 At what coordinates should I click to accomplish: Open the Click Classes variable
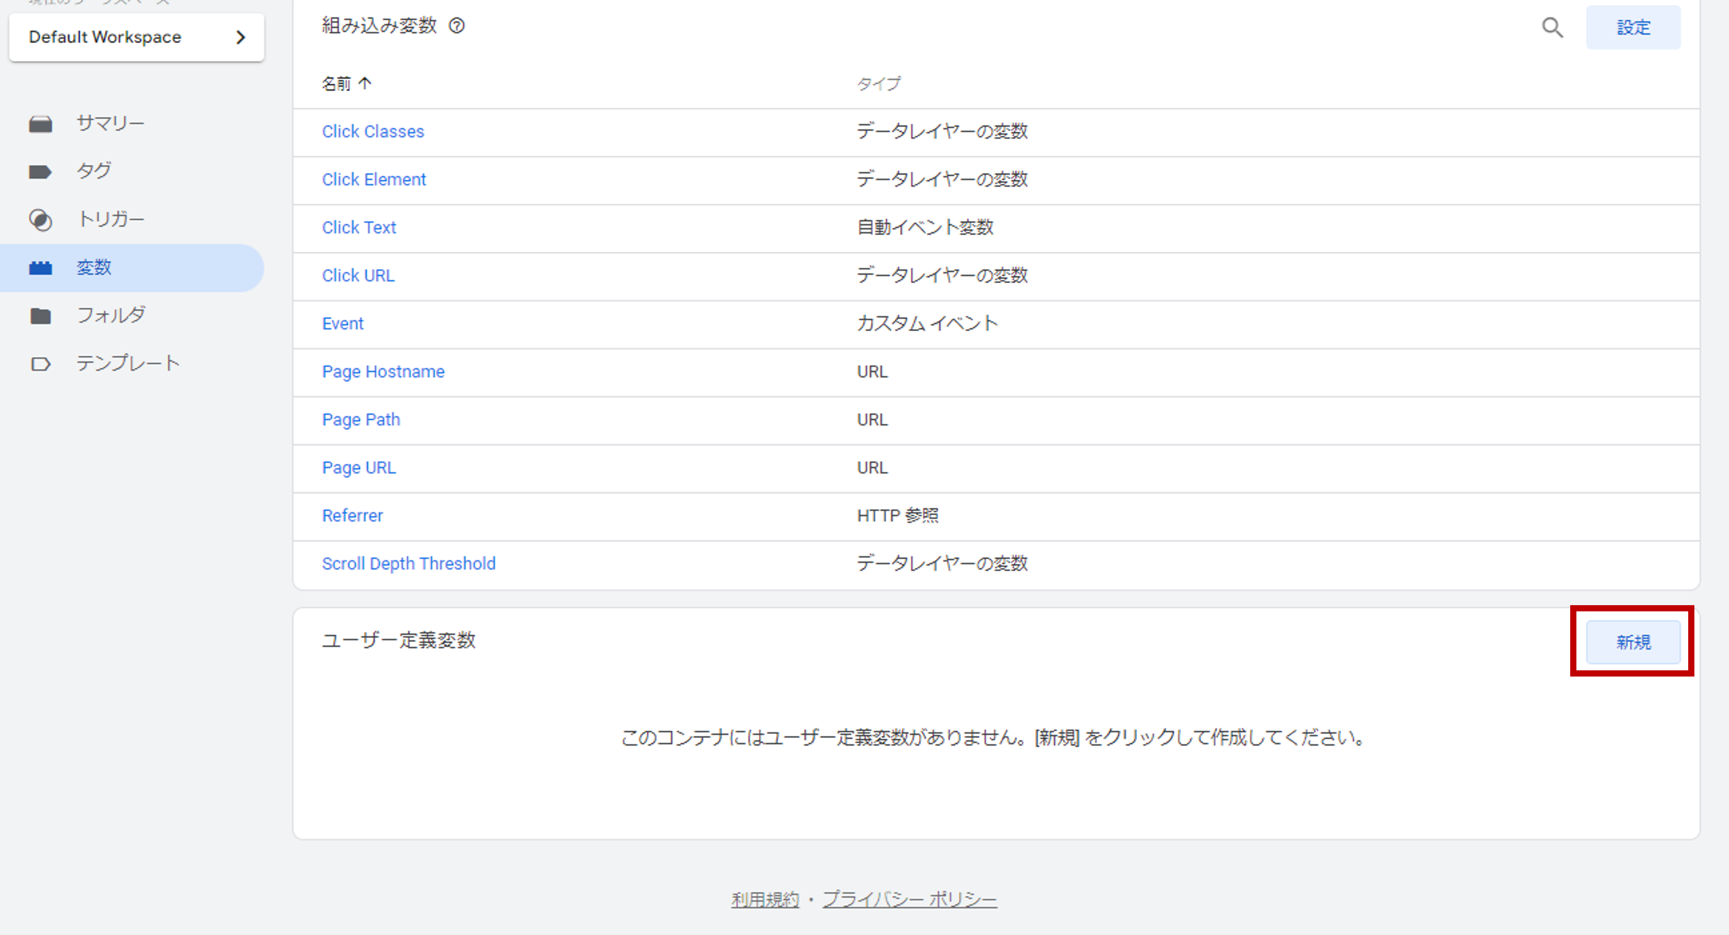click(373, 132)
